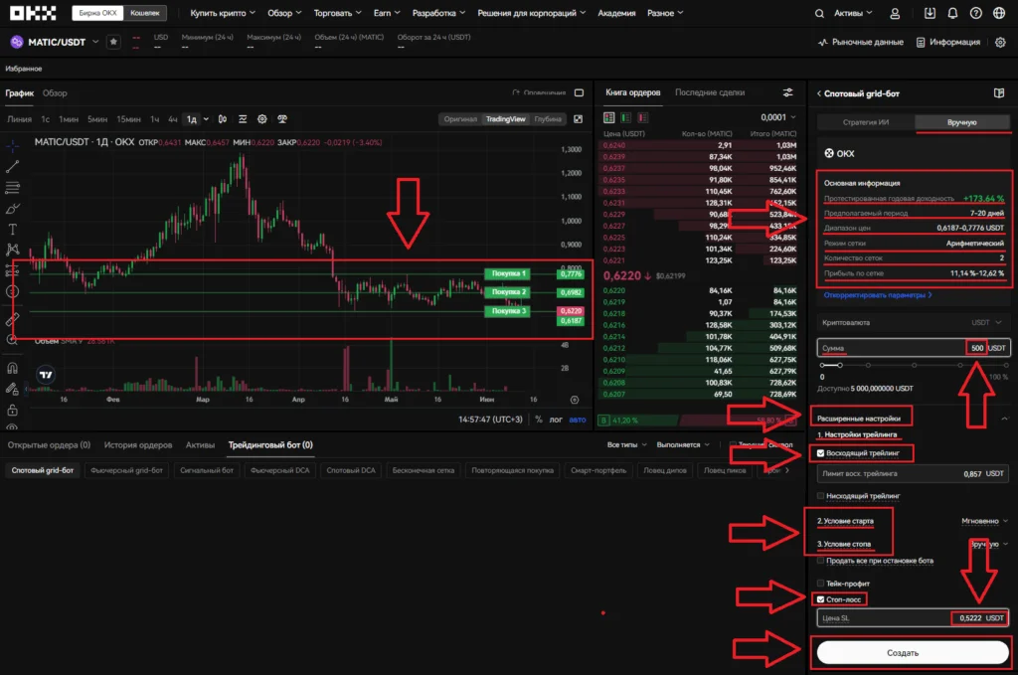Open the language globe icon
Viewport: 1018px width, 675px height.
tap(999, 13)
